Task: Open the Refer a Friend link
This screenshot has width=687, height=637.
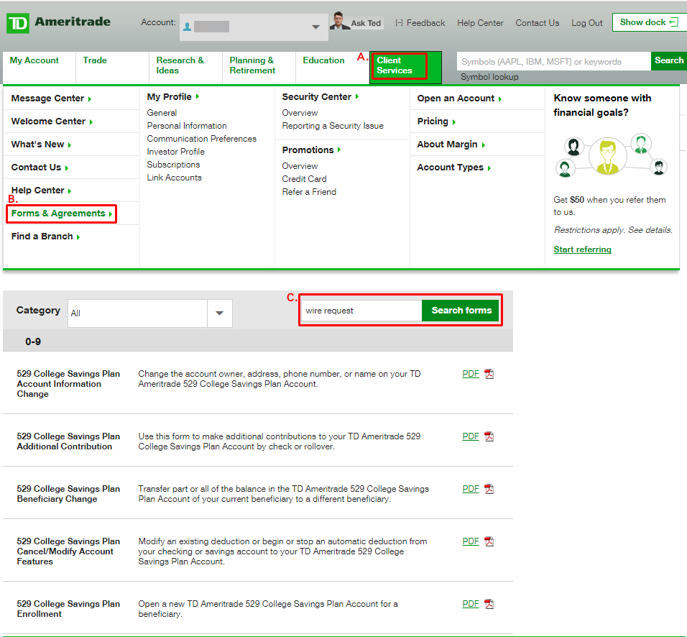Action: [309, 191]
